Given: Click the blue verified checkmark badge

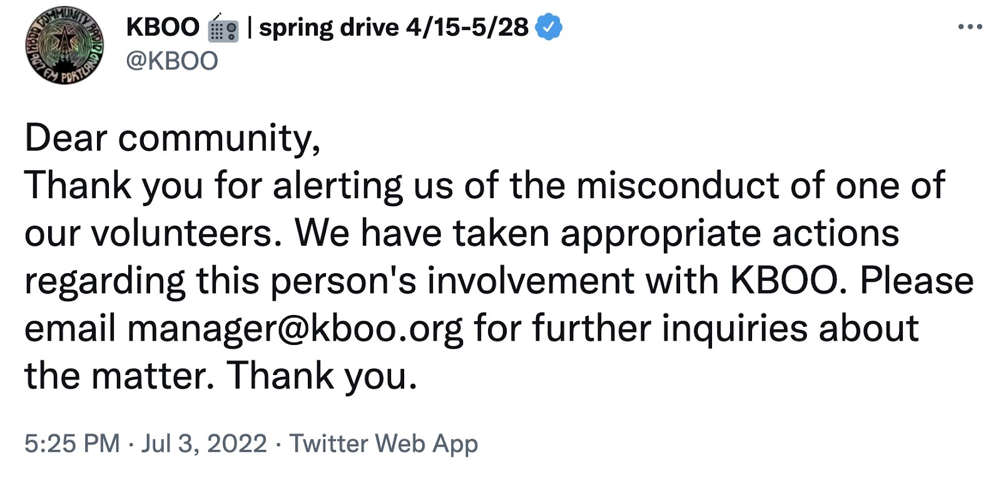Looking at the screenshot, I should click(x=549, y=27).
